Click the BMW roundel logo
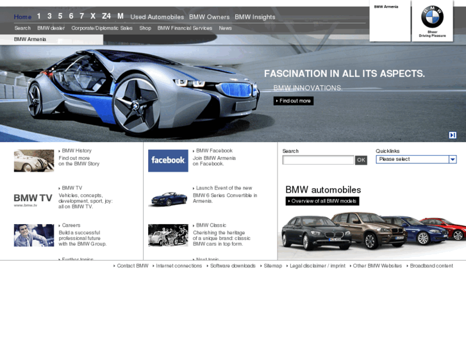The image size is (466, 349). coord(432,17)
